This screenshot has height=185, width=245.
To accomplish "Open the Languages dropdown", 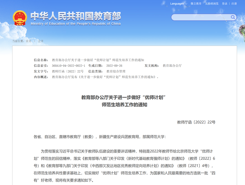I will (179, 4).
